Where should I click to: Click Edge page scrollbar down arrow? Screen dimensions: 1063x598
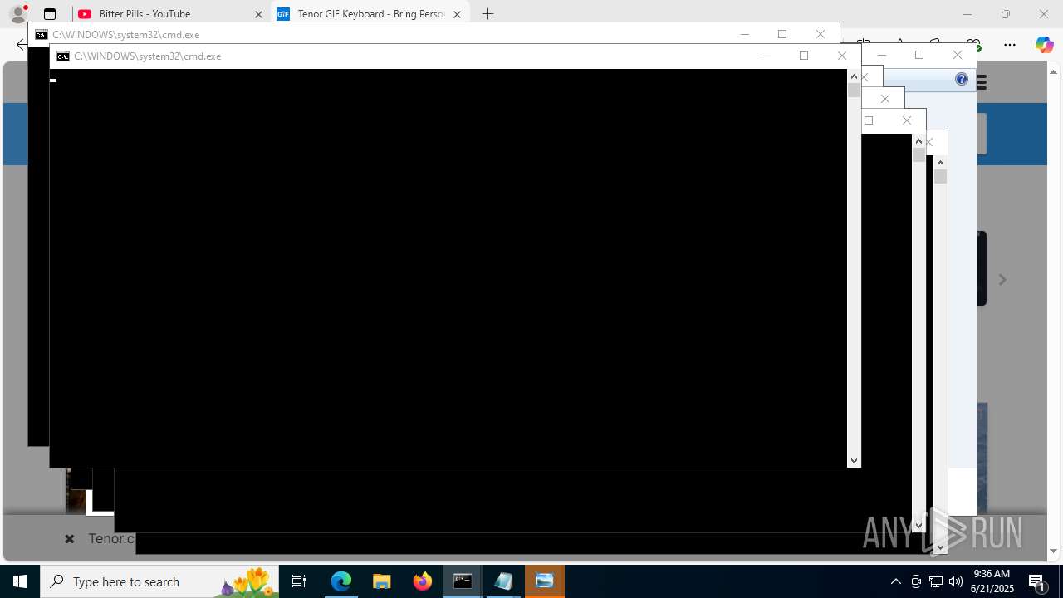tap(1054, 551)
